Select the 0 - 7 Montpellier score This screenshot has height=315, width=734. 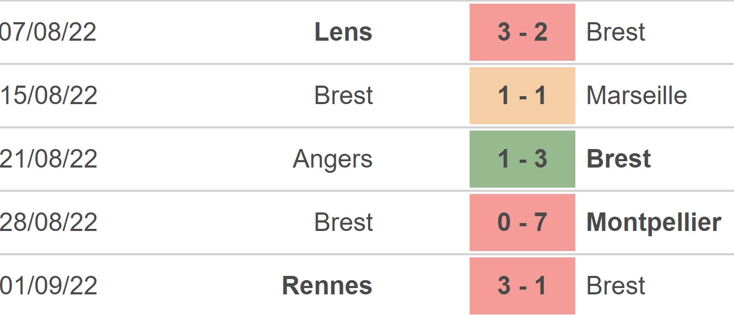pyautogui.click(x=522, y=223)
